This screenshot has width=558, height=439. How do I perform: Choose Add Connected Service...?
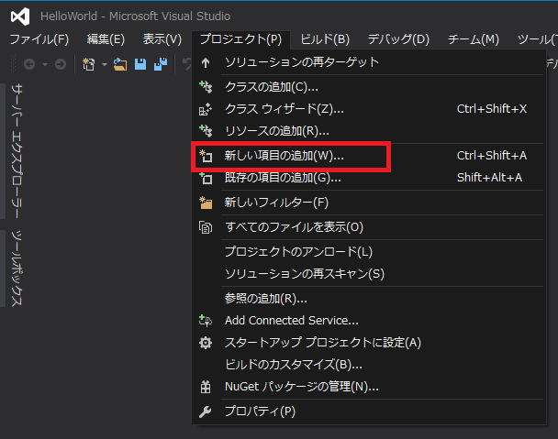tap(369, 320)
